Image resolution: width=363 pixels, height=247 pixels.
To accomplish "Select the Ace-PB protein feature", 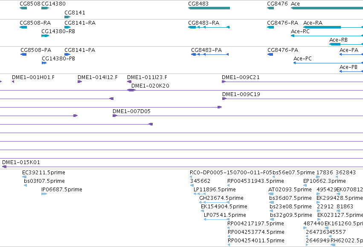I will (x=351, y=71).
